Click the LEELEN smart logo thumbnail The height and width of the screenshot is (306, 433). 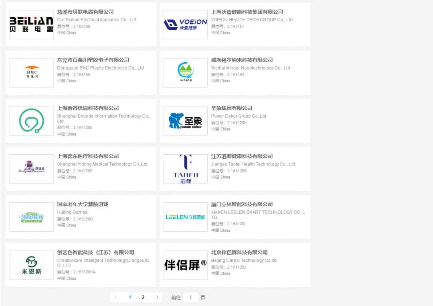click(185, 217)
